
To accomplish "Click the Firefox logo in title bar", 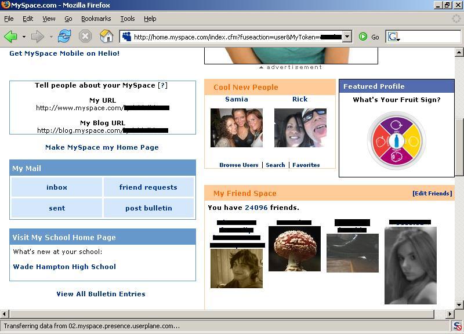I will 6,5.
